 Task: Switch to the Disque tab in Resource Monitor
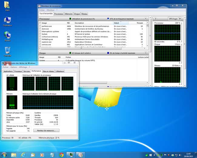click(77, 14)
